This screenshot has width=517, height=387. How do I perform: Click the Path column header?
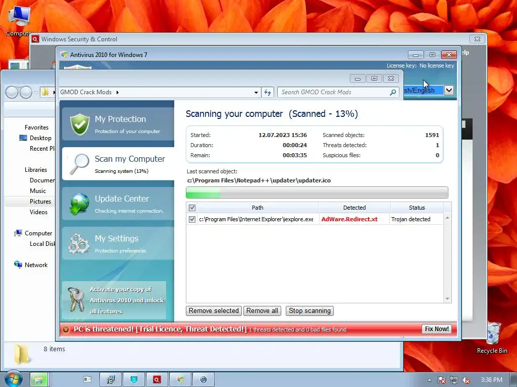click(x=257, y=208)
